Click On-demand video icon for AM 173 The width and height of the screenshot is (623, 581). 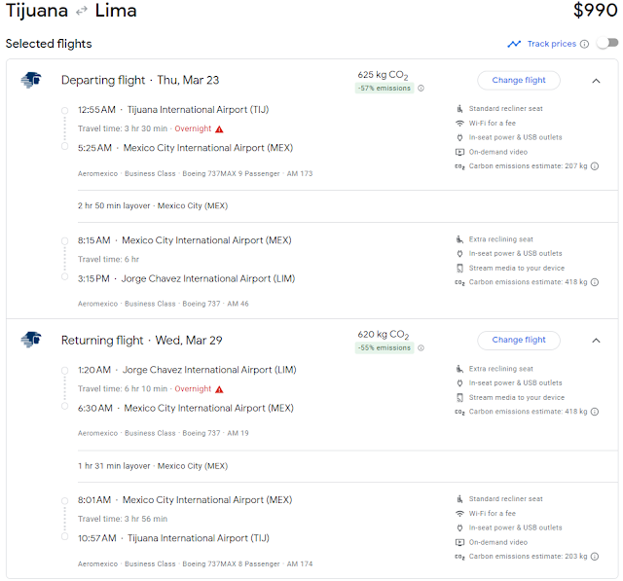(459, 152)
